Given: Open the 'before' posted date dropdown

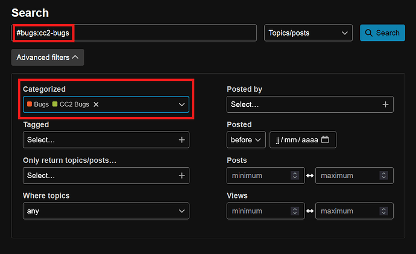Looking at the screenshot, I should [246, 140].
